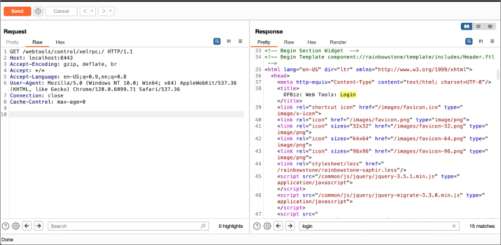Viewport: 501px width, 245px height.
Task: Click the Response vertical scrollbar thumb
Action: [498, 74]
